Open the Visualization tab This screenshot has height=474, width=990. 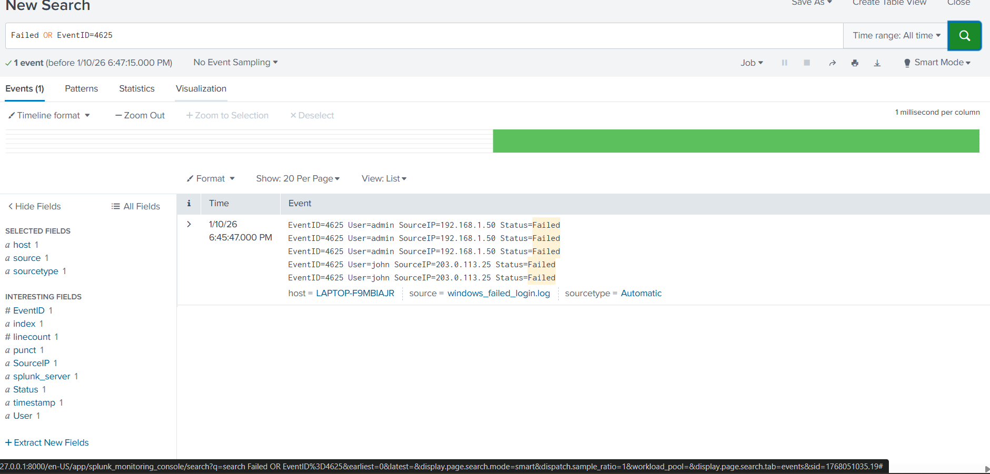click(x=201, y=88)
